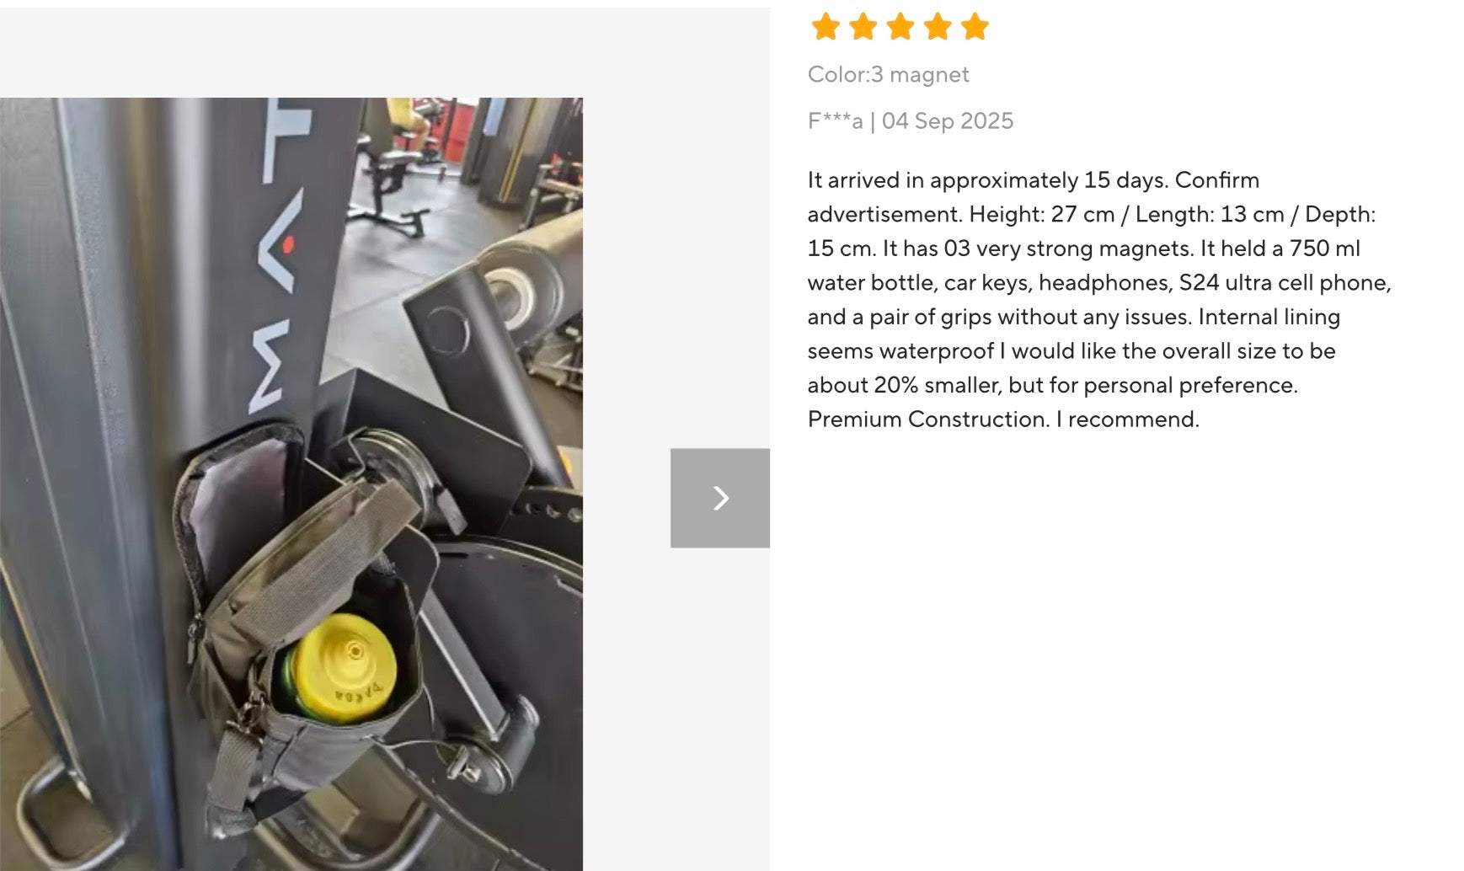
Task: Click the 'Premium Construction. I recommend.' sentence
Action: point(1003,419)
